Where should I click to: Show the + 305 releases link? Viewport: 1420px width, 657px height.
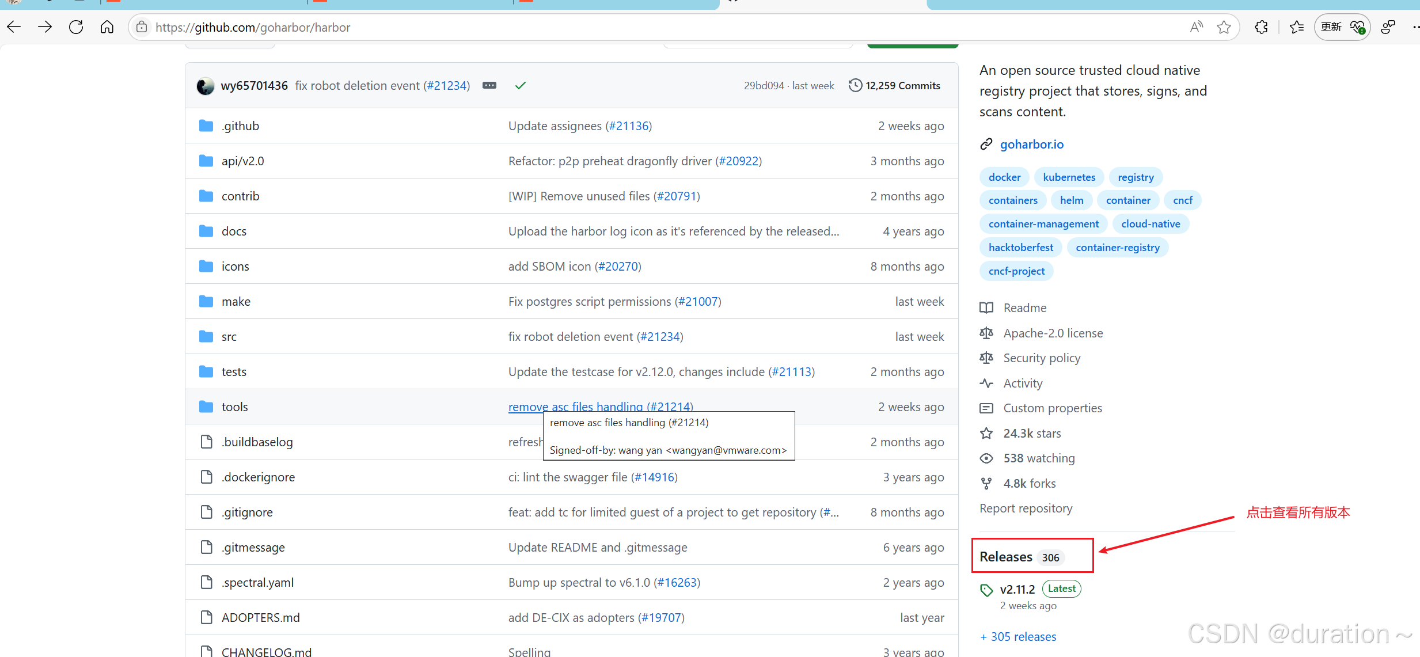[x=1018, y=636]
